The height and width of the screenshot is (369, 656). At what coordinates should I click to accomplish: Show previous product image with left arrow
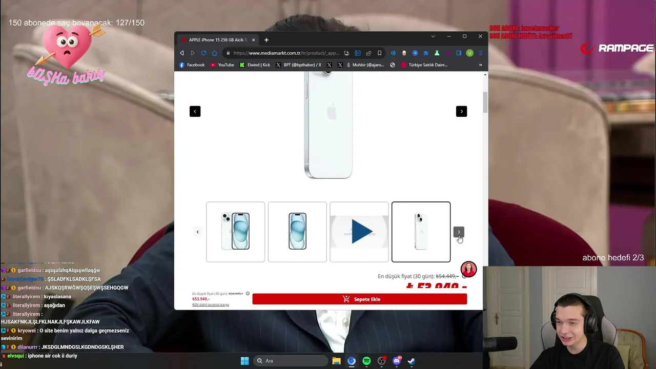pos(195,111)
